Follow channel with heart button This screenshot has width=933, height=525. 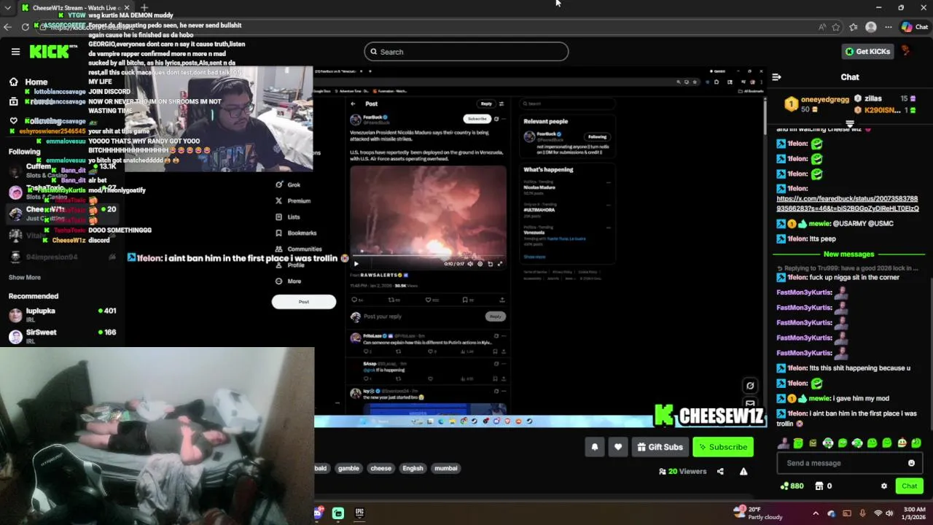[x=618, y=447]
